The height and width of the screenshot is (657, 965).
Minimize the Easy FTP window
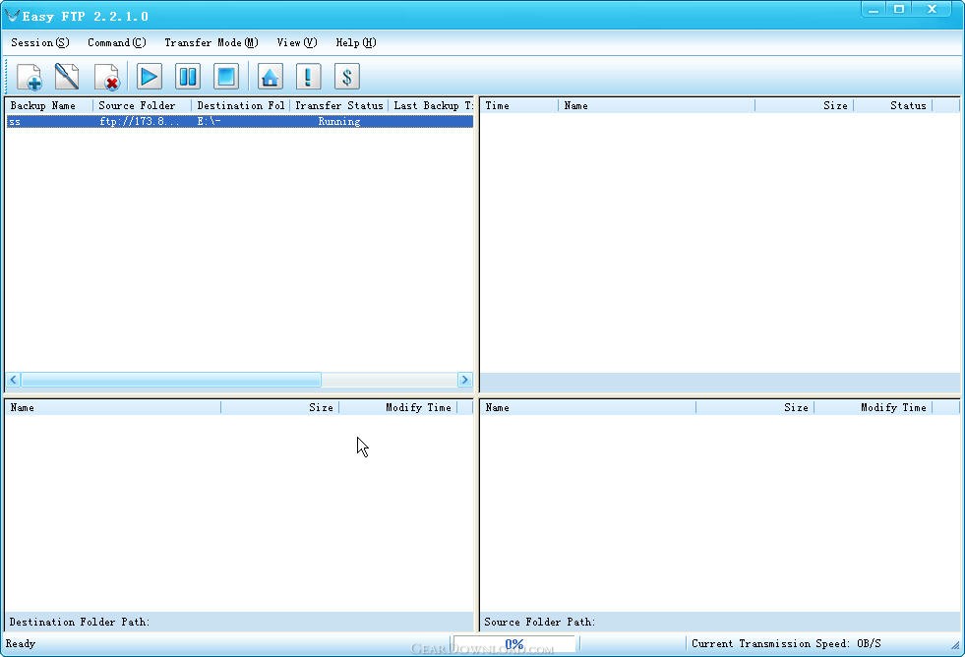874,9
